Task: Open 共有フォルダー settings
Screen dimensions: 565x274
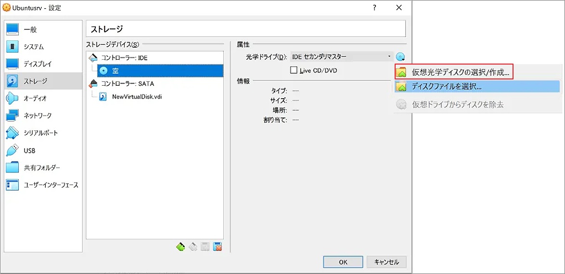Action: pos(43,168)
